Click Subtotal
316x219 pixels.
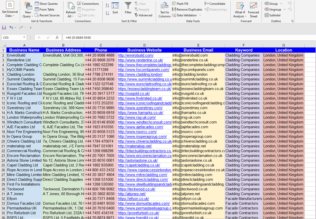(x=273, y=15)
